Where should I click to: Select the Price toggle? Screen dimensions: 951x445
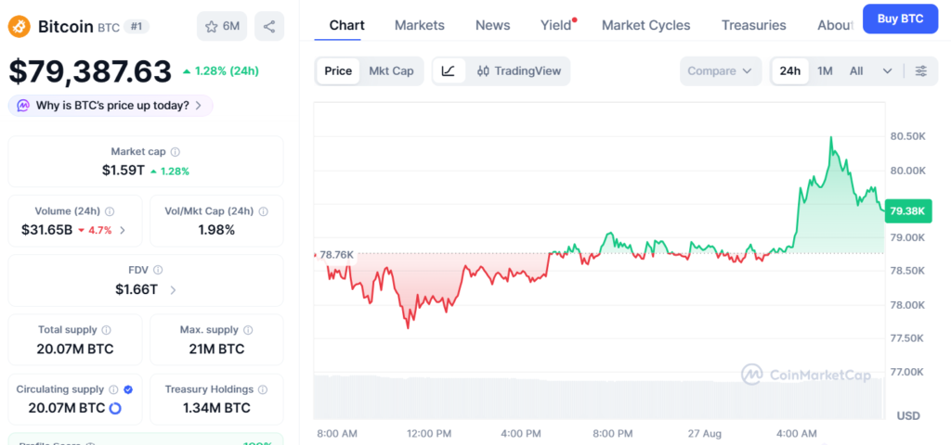tap(338, 70)
